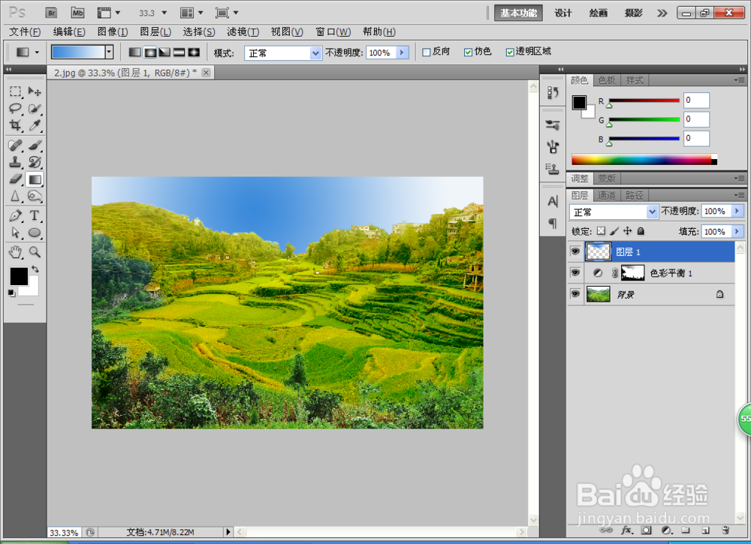Choose the radial gradient style icon
The height and width of the screenshot is (544, 751).
(150, 53)
